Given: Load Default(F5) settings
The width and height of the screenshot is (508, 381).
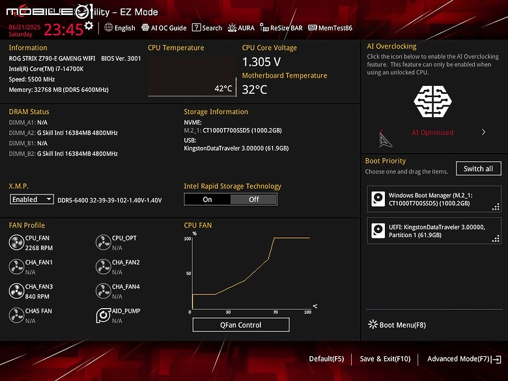Looking at the screenshot, I should (x=326, y=359).
